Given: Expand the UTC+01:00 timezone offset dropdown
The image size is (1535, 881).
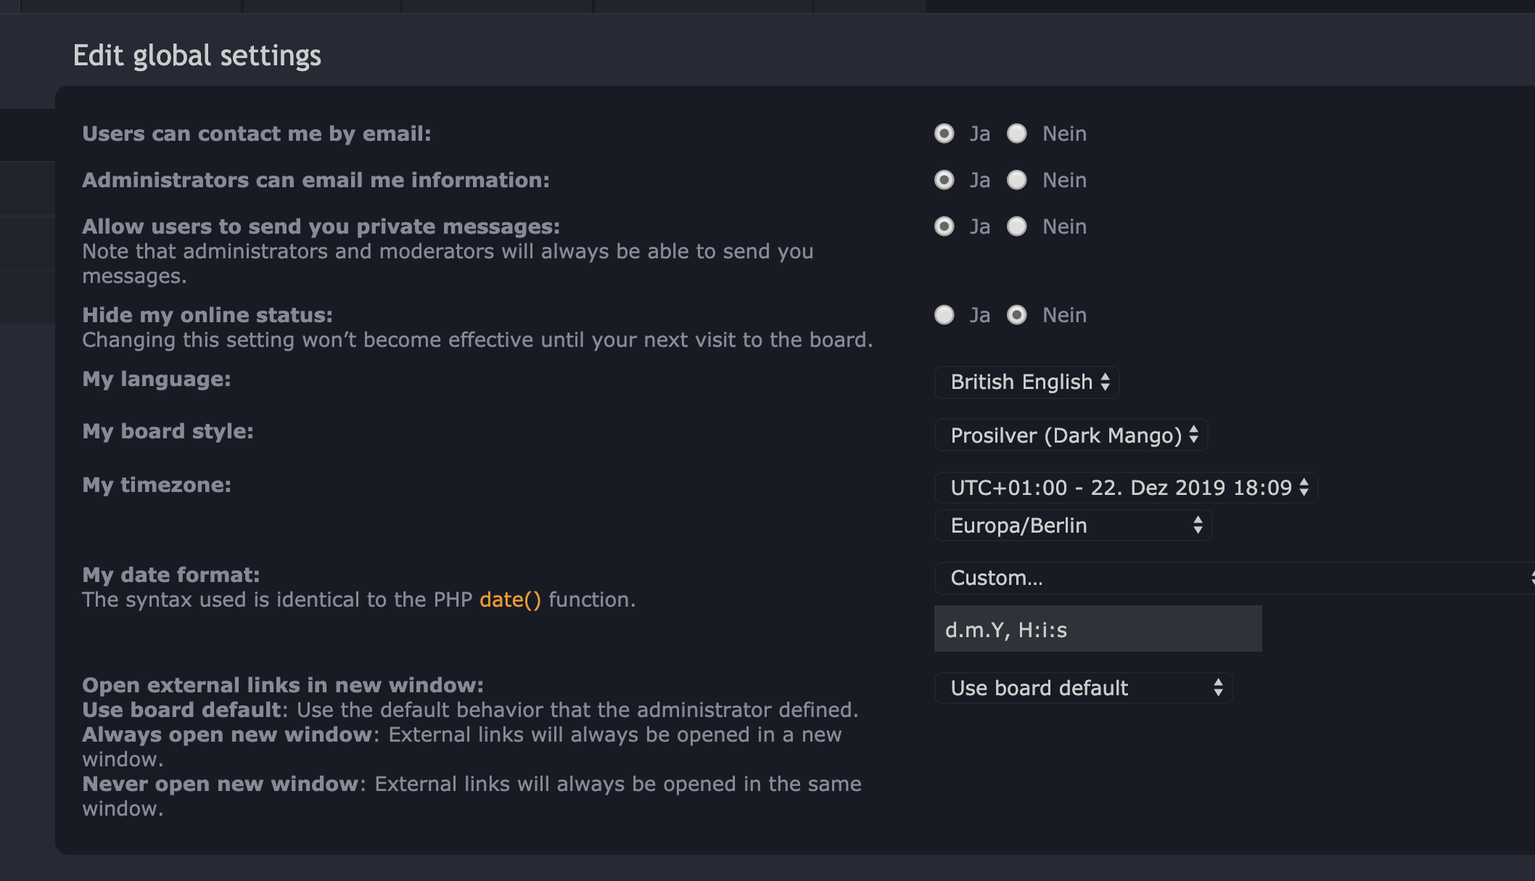Looking at the screenshot, I should coord(1126,488).
